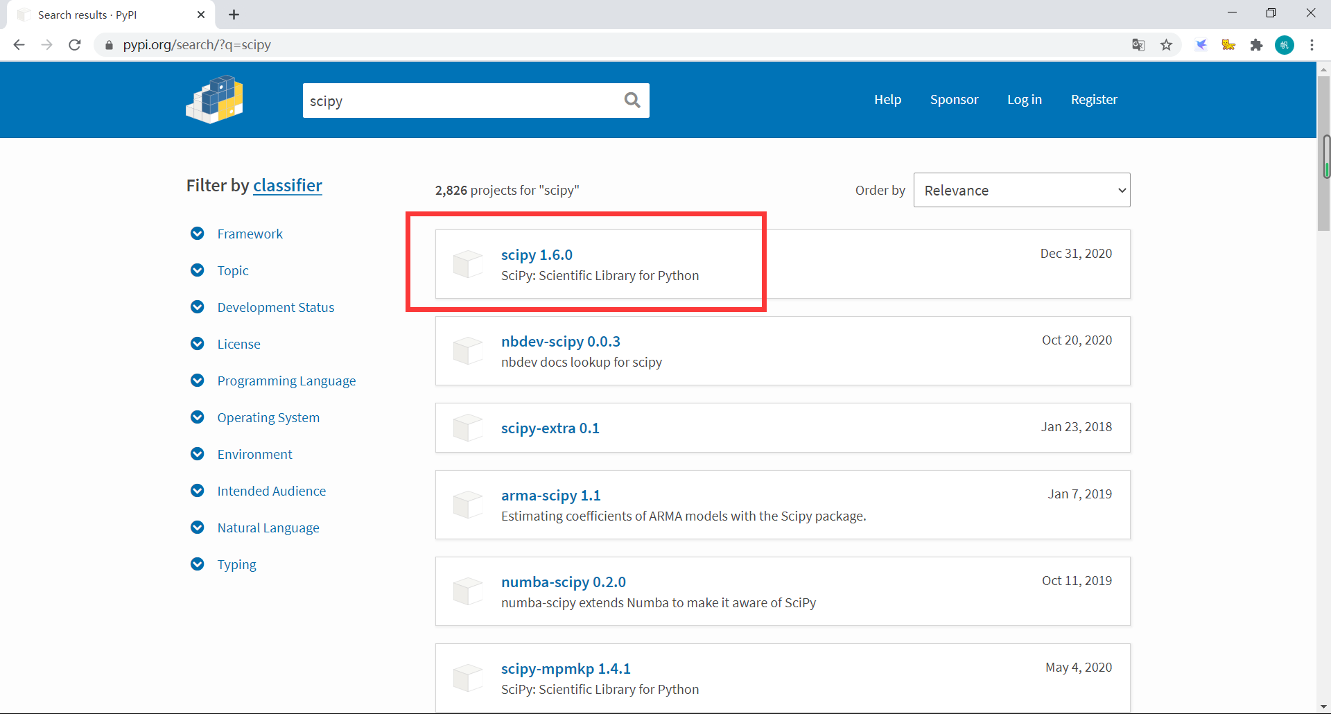Click Log in

(x=1025, y=100)
